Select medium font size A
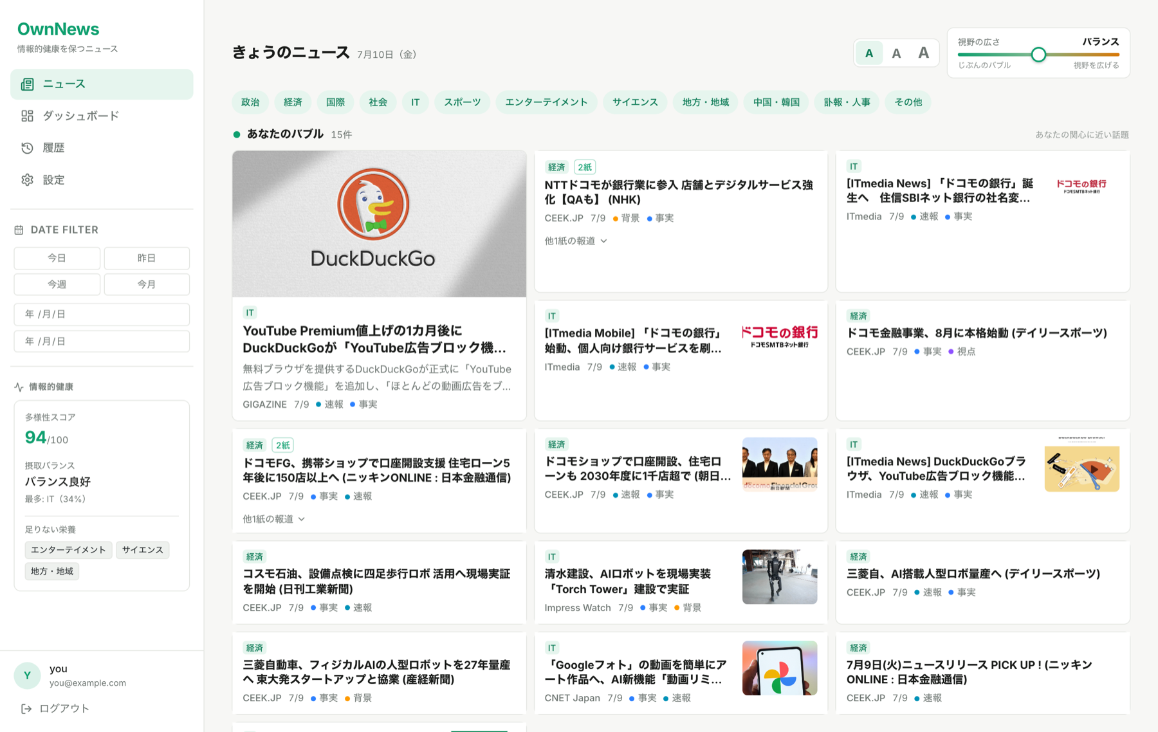 (896, 53)
